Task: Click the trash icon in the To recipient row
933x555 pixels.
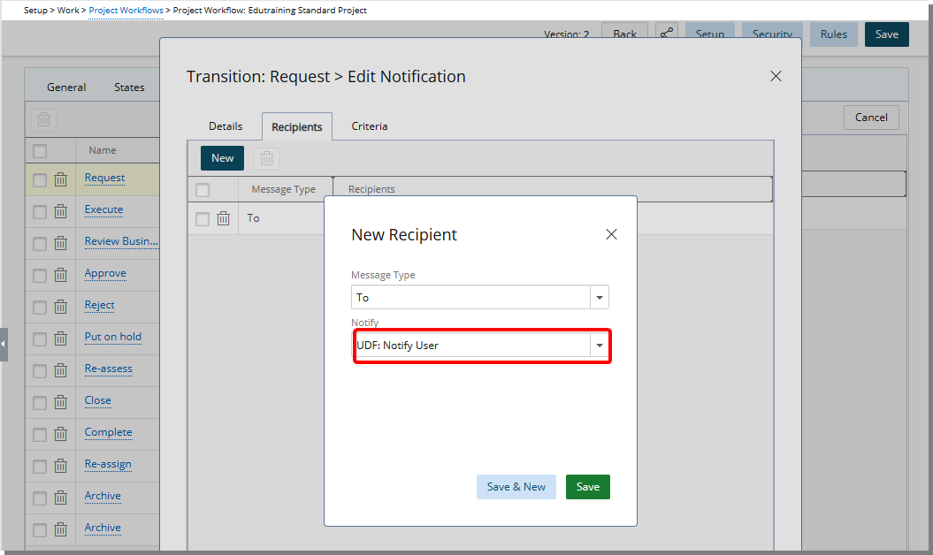Action: point(223,218)
